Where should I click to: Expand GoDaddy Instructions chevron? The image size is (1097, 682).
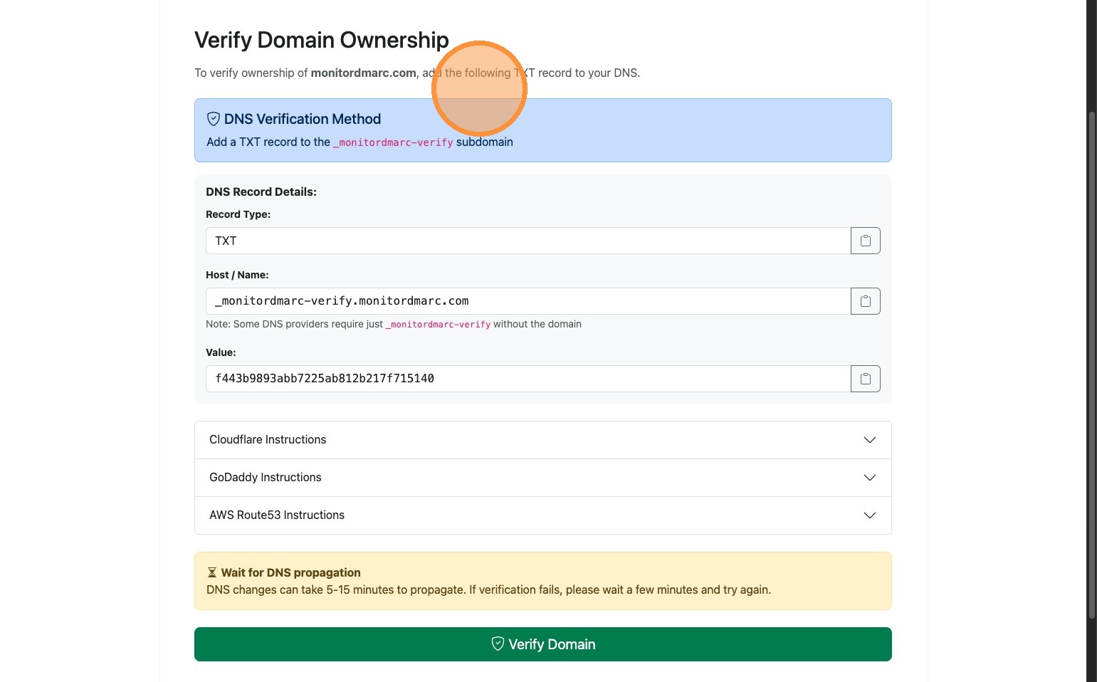click(869, 478)
